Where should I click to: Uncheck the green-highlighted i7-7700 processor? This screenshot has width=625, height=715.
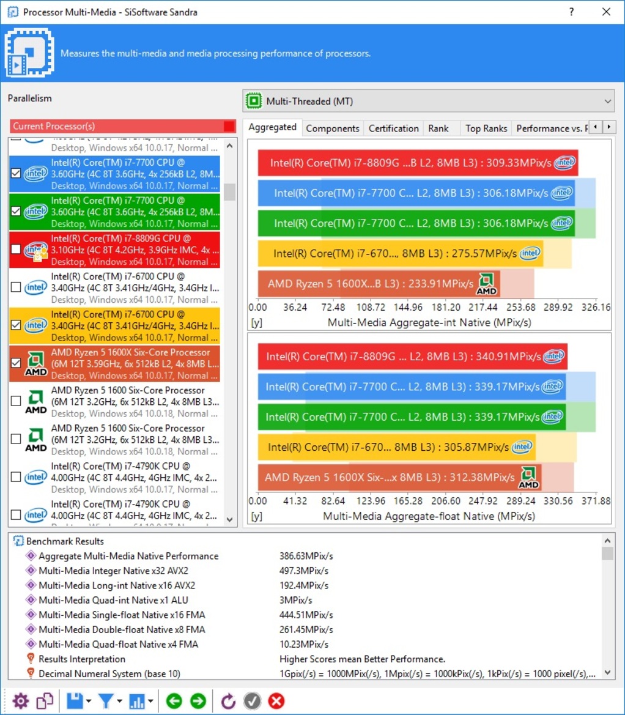[x=16, y=211]
